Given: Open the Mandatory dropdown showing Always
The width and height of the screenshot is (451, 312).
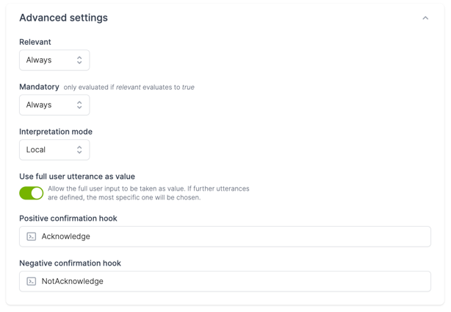Looking at the screenshot, I should tap(54, 105).
